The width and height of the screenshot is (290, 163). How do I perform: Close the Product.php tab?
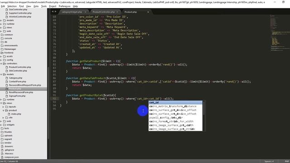[x=148, y=12]
